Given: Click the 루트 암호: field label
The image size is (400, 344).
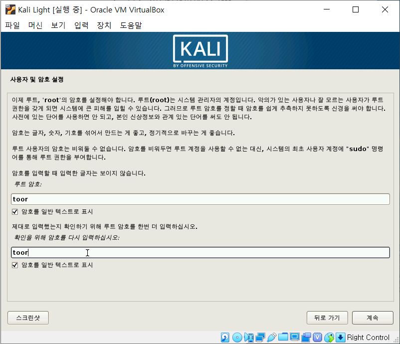Looking at the screenshot, I should point(28,184).
